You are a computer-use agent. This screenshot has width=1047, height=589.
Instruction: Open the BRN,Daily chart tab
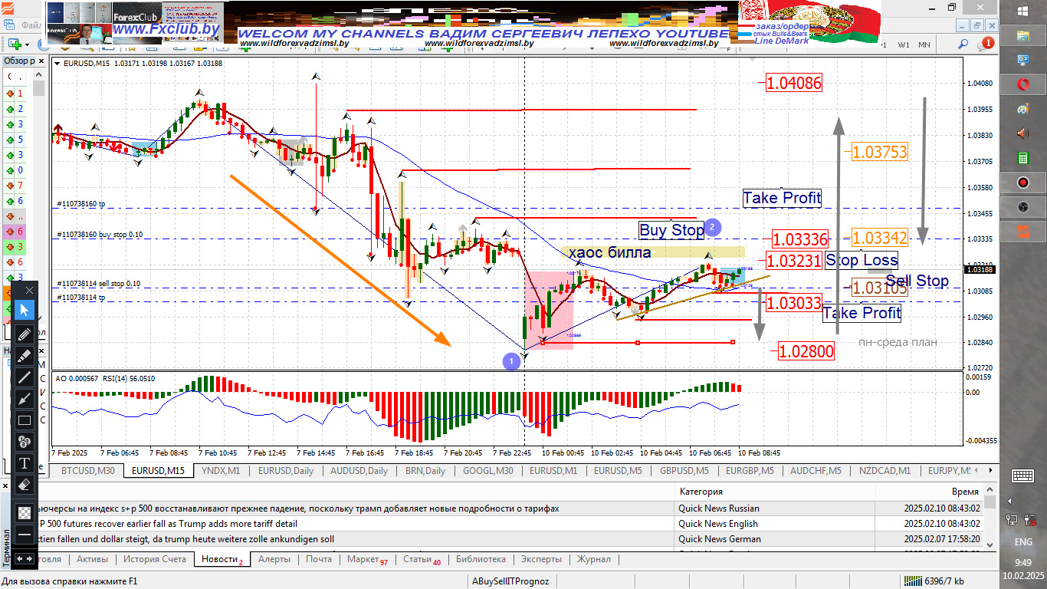click(425, 471)
